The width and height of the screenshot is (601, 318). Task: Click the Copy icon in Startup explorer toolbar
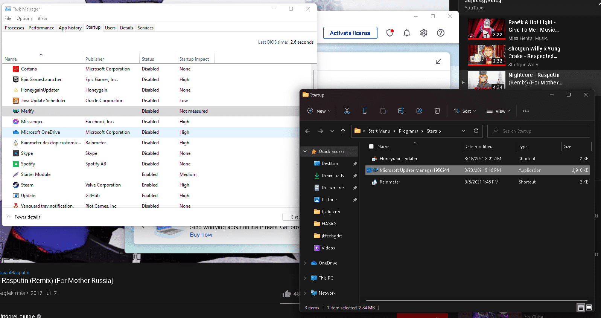[x=365, y=111]
